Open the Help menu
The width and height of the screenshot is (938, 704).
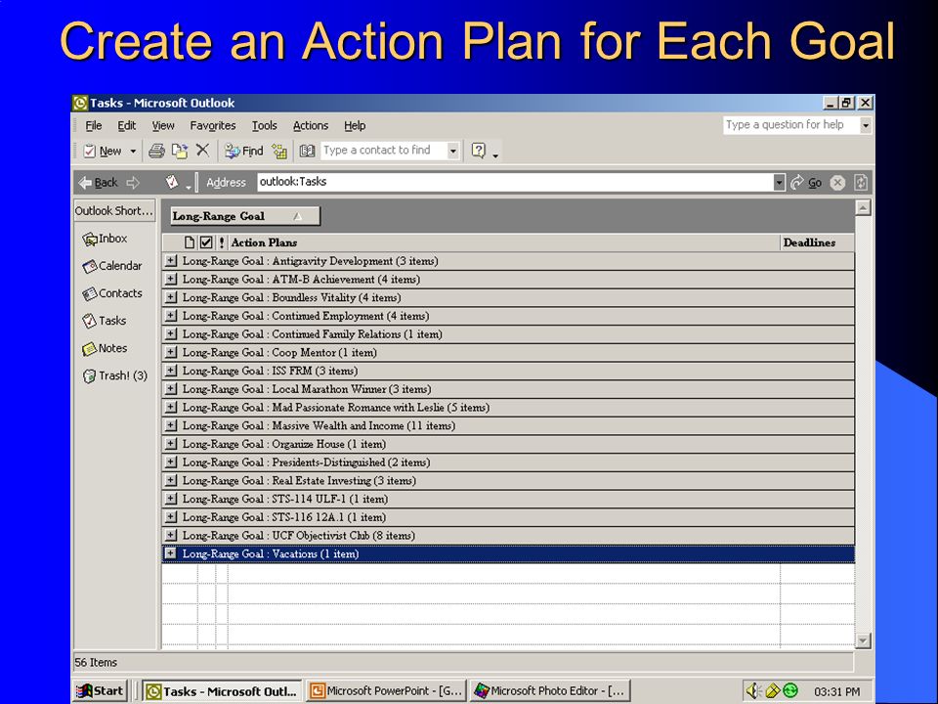(355, 126)
